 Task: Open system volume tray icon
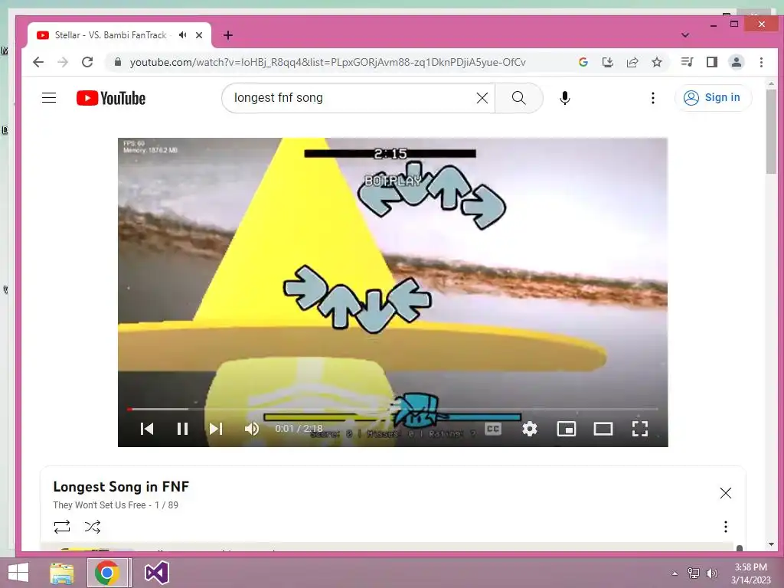711,573
